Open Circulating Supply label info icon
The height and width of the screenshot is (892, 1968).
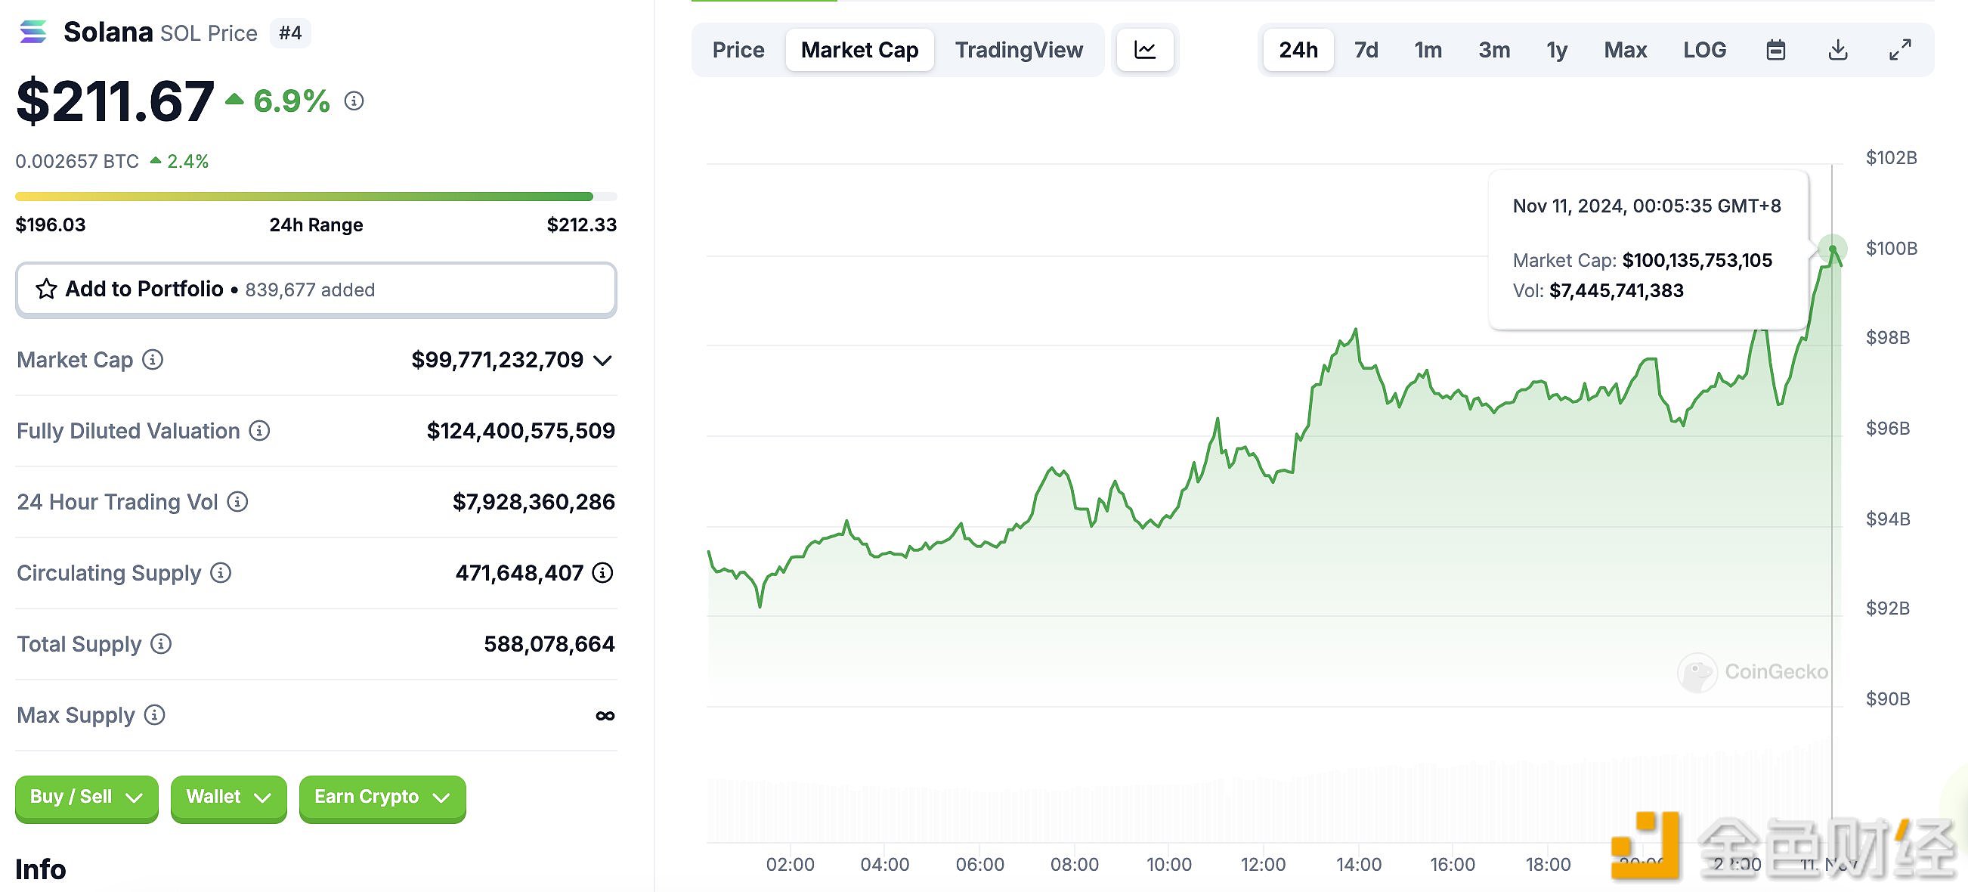click(221, 572)
